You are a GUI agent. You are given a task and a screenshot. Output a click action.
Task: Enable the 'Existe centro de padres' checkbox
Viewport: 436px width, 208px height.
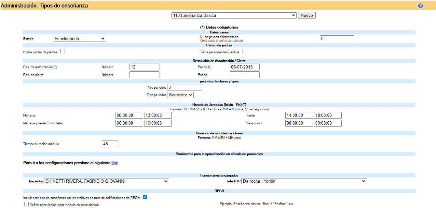62,51
